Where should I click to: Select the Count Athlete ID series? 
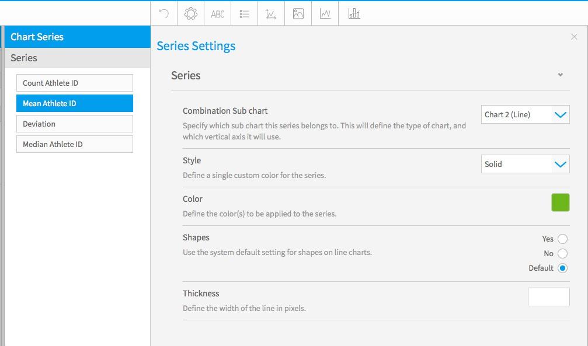75,83
